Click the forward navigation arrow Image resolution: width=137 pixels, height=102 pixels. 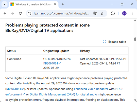pyautogui.click(x=13, y=13)
